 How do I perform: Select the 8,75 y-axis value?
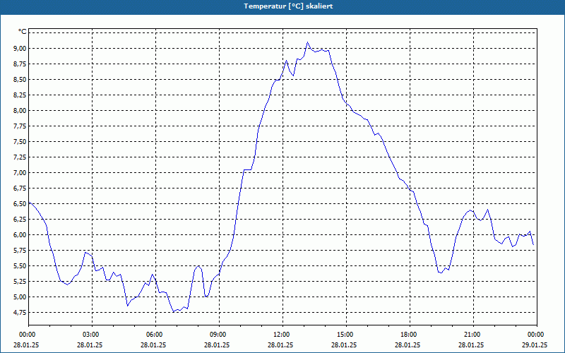[20, 64]
